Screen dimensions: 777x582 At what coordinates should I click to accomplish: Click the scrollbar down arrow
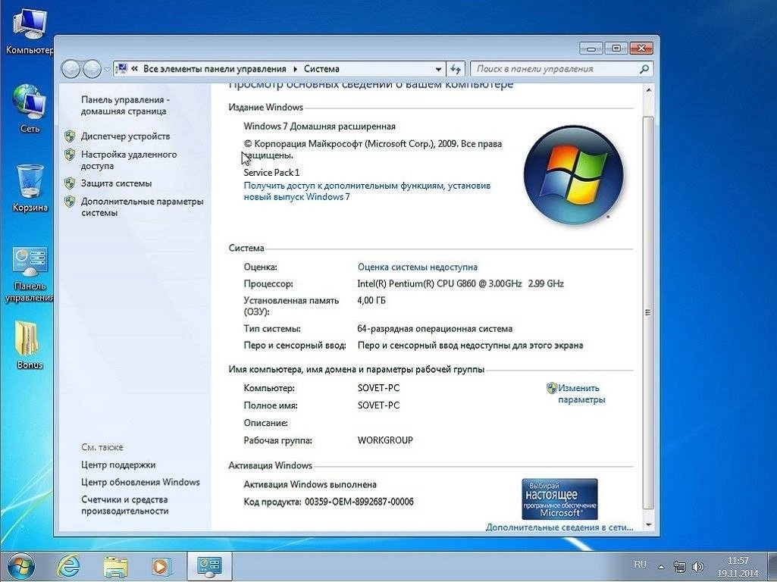click(648, 525)
